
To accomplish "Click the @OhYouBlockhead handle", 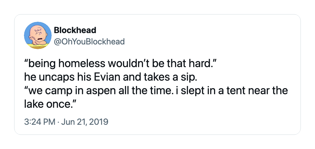I will (x=89, y=42).
